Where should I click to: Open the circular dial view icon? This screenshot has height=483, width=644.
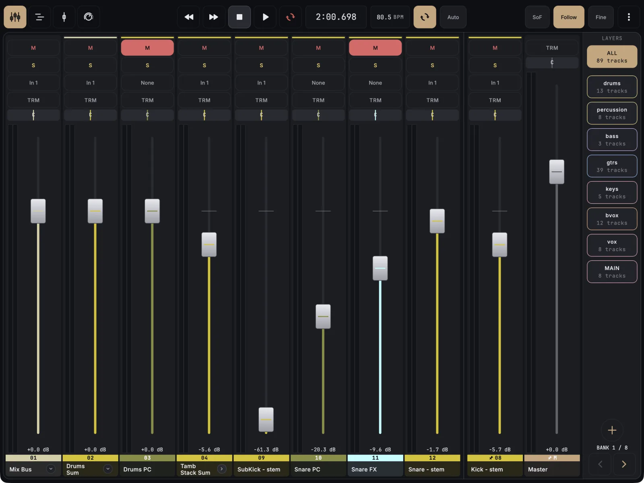point(89,17)
